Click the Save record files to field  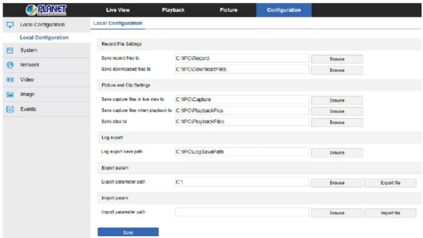[x=242, y=58]
